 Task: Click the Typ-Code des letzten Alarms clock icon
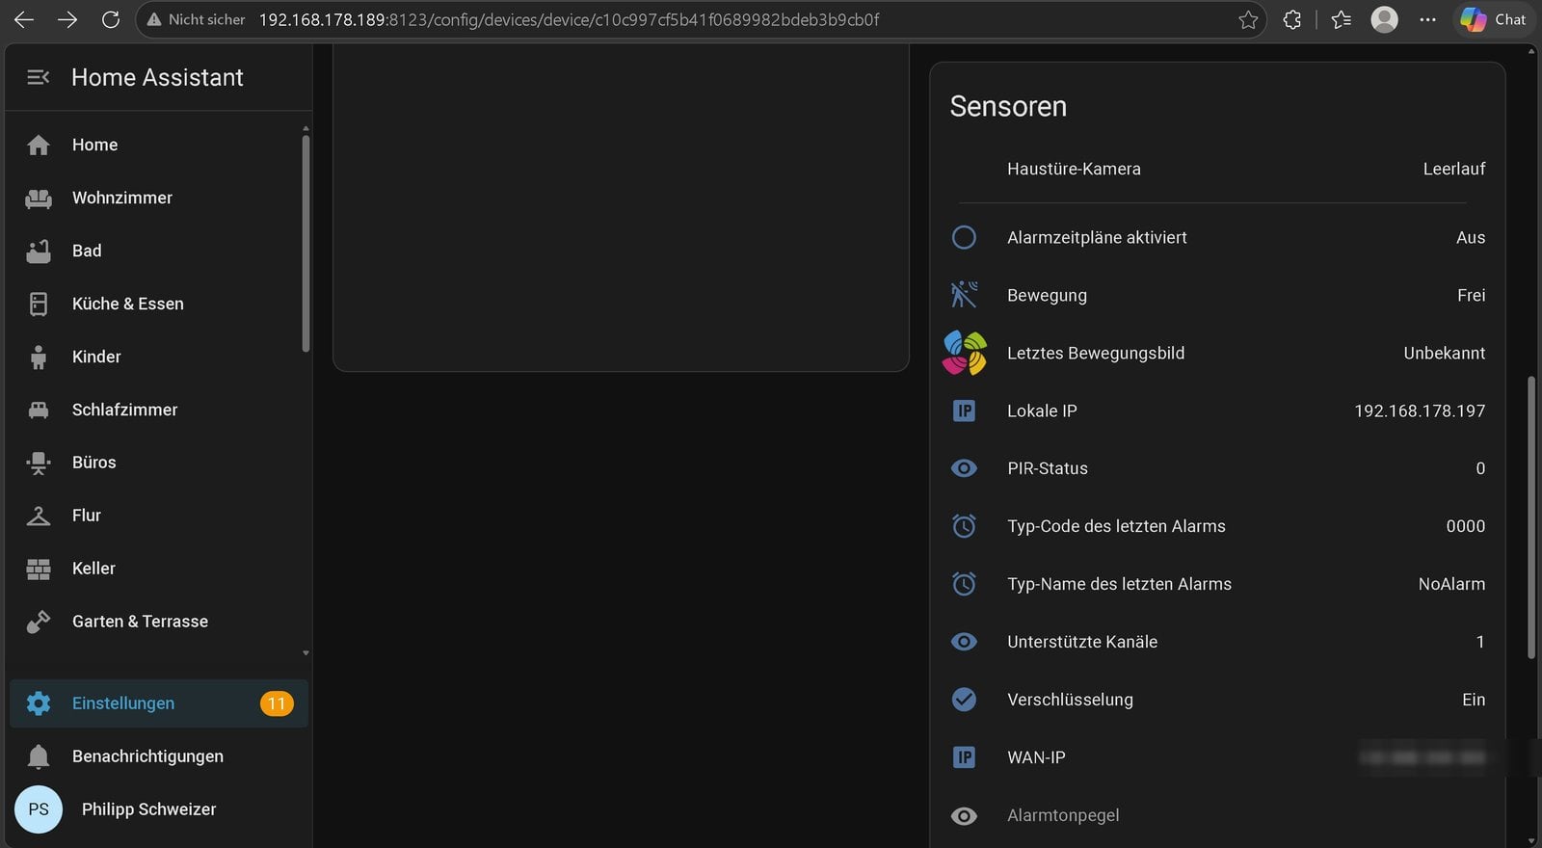coord(964,526)
